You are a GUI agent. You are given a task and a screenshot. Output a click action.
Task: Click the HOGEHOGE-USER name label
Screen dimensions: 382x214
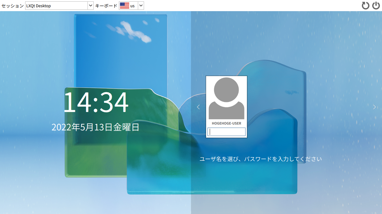tap(227, 123)
